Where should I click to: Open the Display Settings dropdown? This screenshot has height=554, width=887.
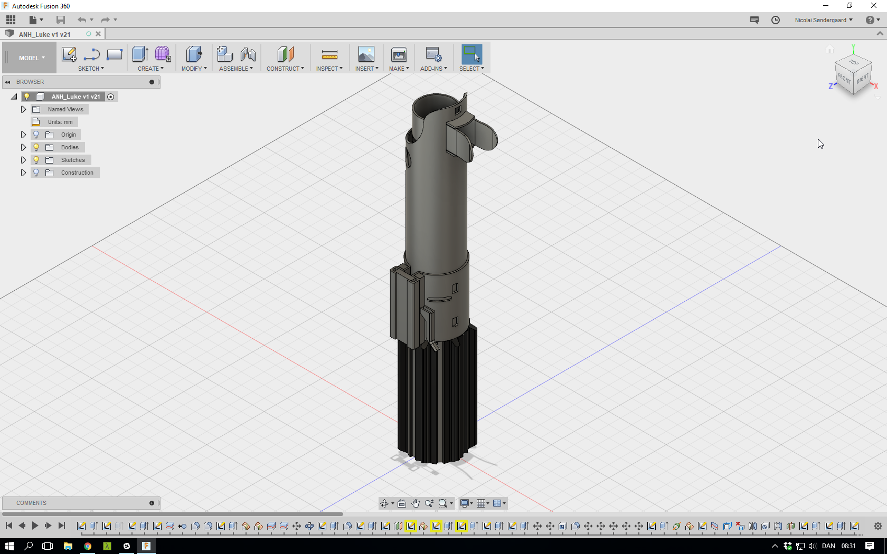click(x=466, y=503)
